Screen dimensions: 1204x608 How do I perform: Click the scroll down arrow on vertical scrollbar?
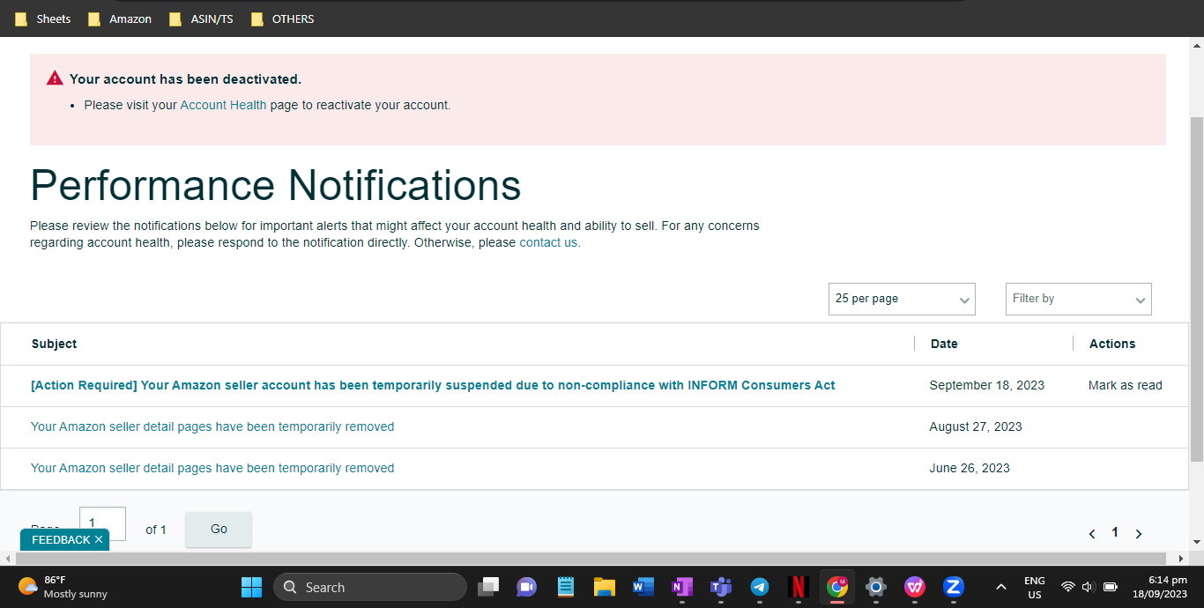pyautogui.click(x=1196, y=542)
